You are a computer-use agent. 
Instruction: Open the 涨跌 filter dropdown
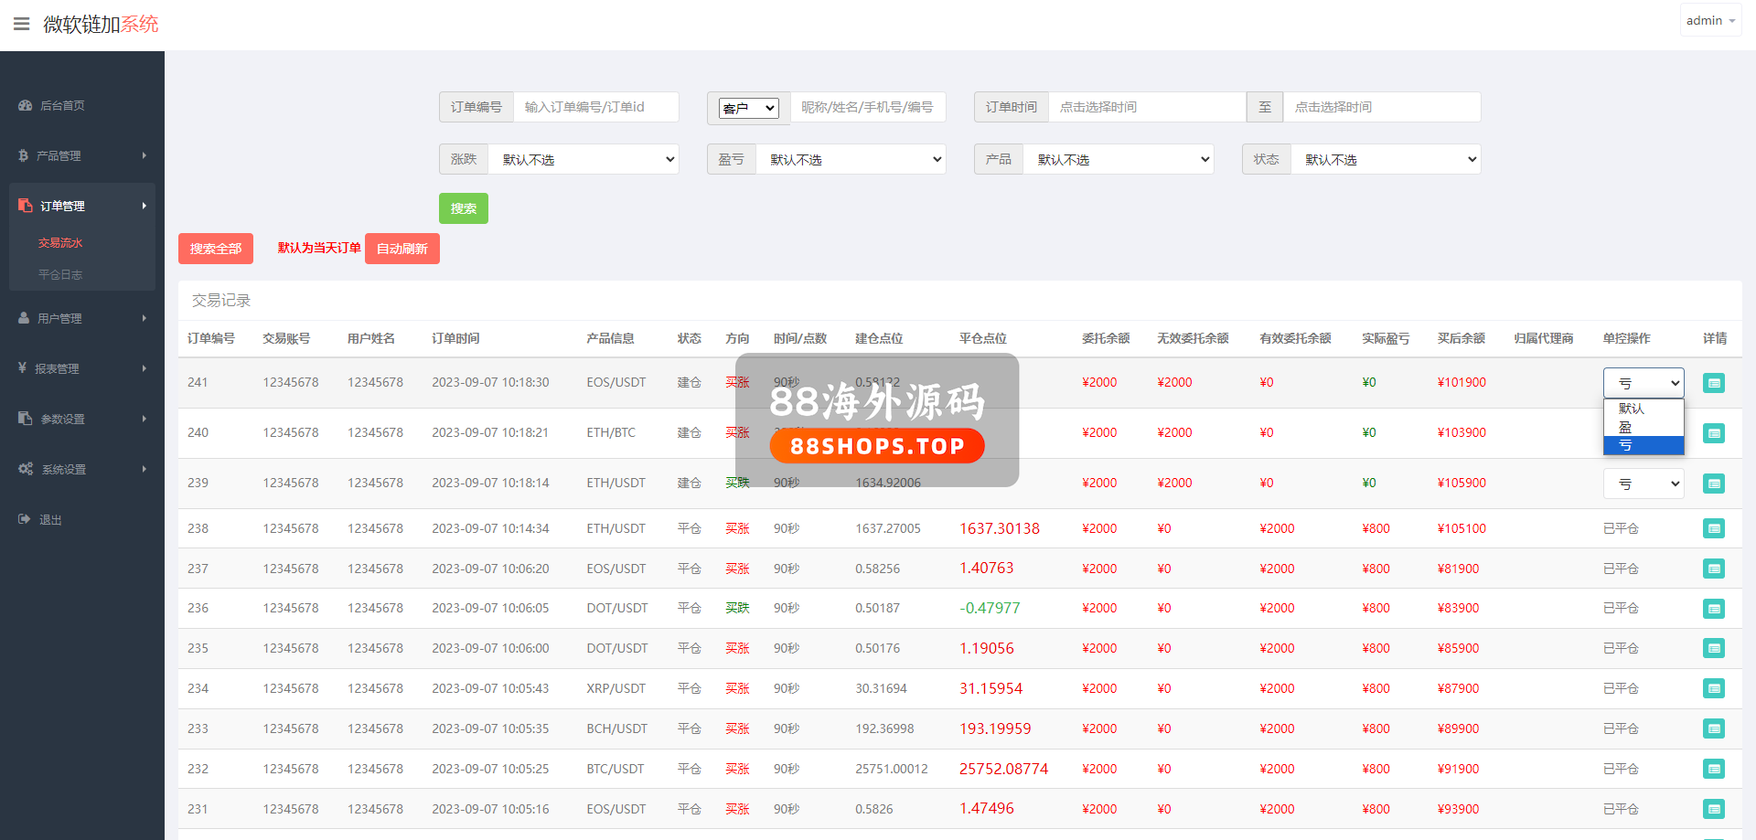[x=583, y=159]
